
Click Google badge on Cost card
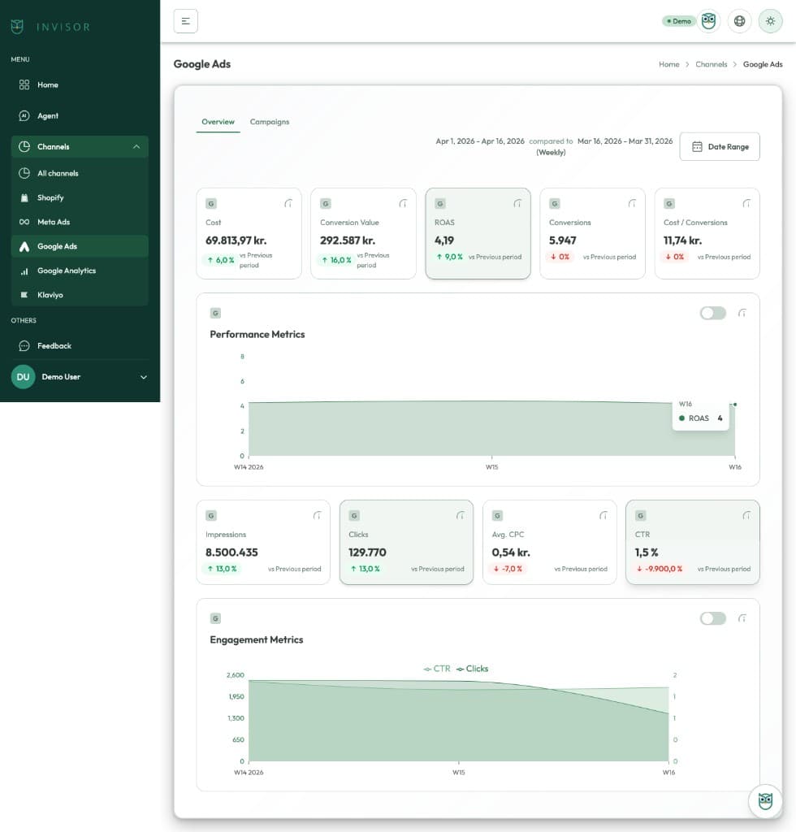tap(211, 203)
